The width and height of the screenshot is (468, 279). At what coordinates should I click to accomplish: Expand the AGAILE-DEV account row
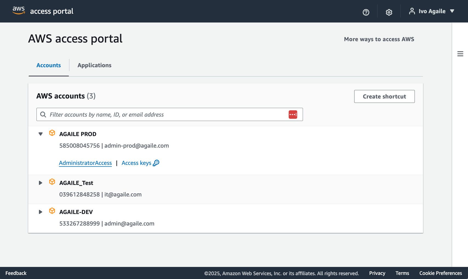pyautogui.click(x=41, y=212)
